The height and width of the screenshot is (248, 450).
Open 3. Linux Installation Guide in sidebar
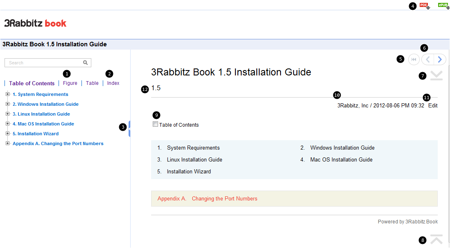tap(41, 114)
